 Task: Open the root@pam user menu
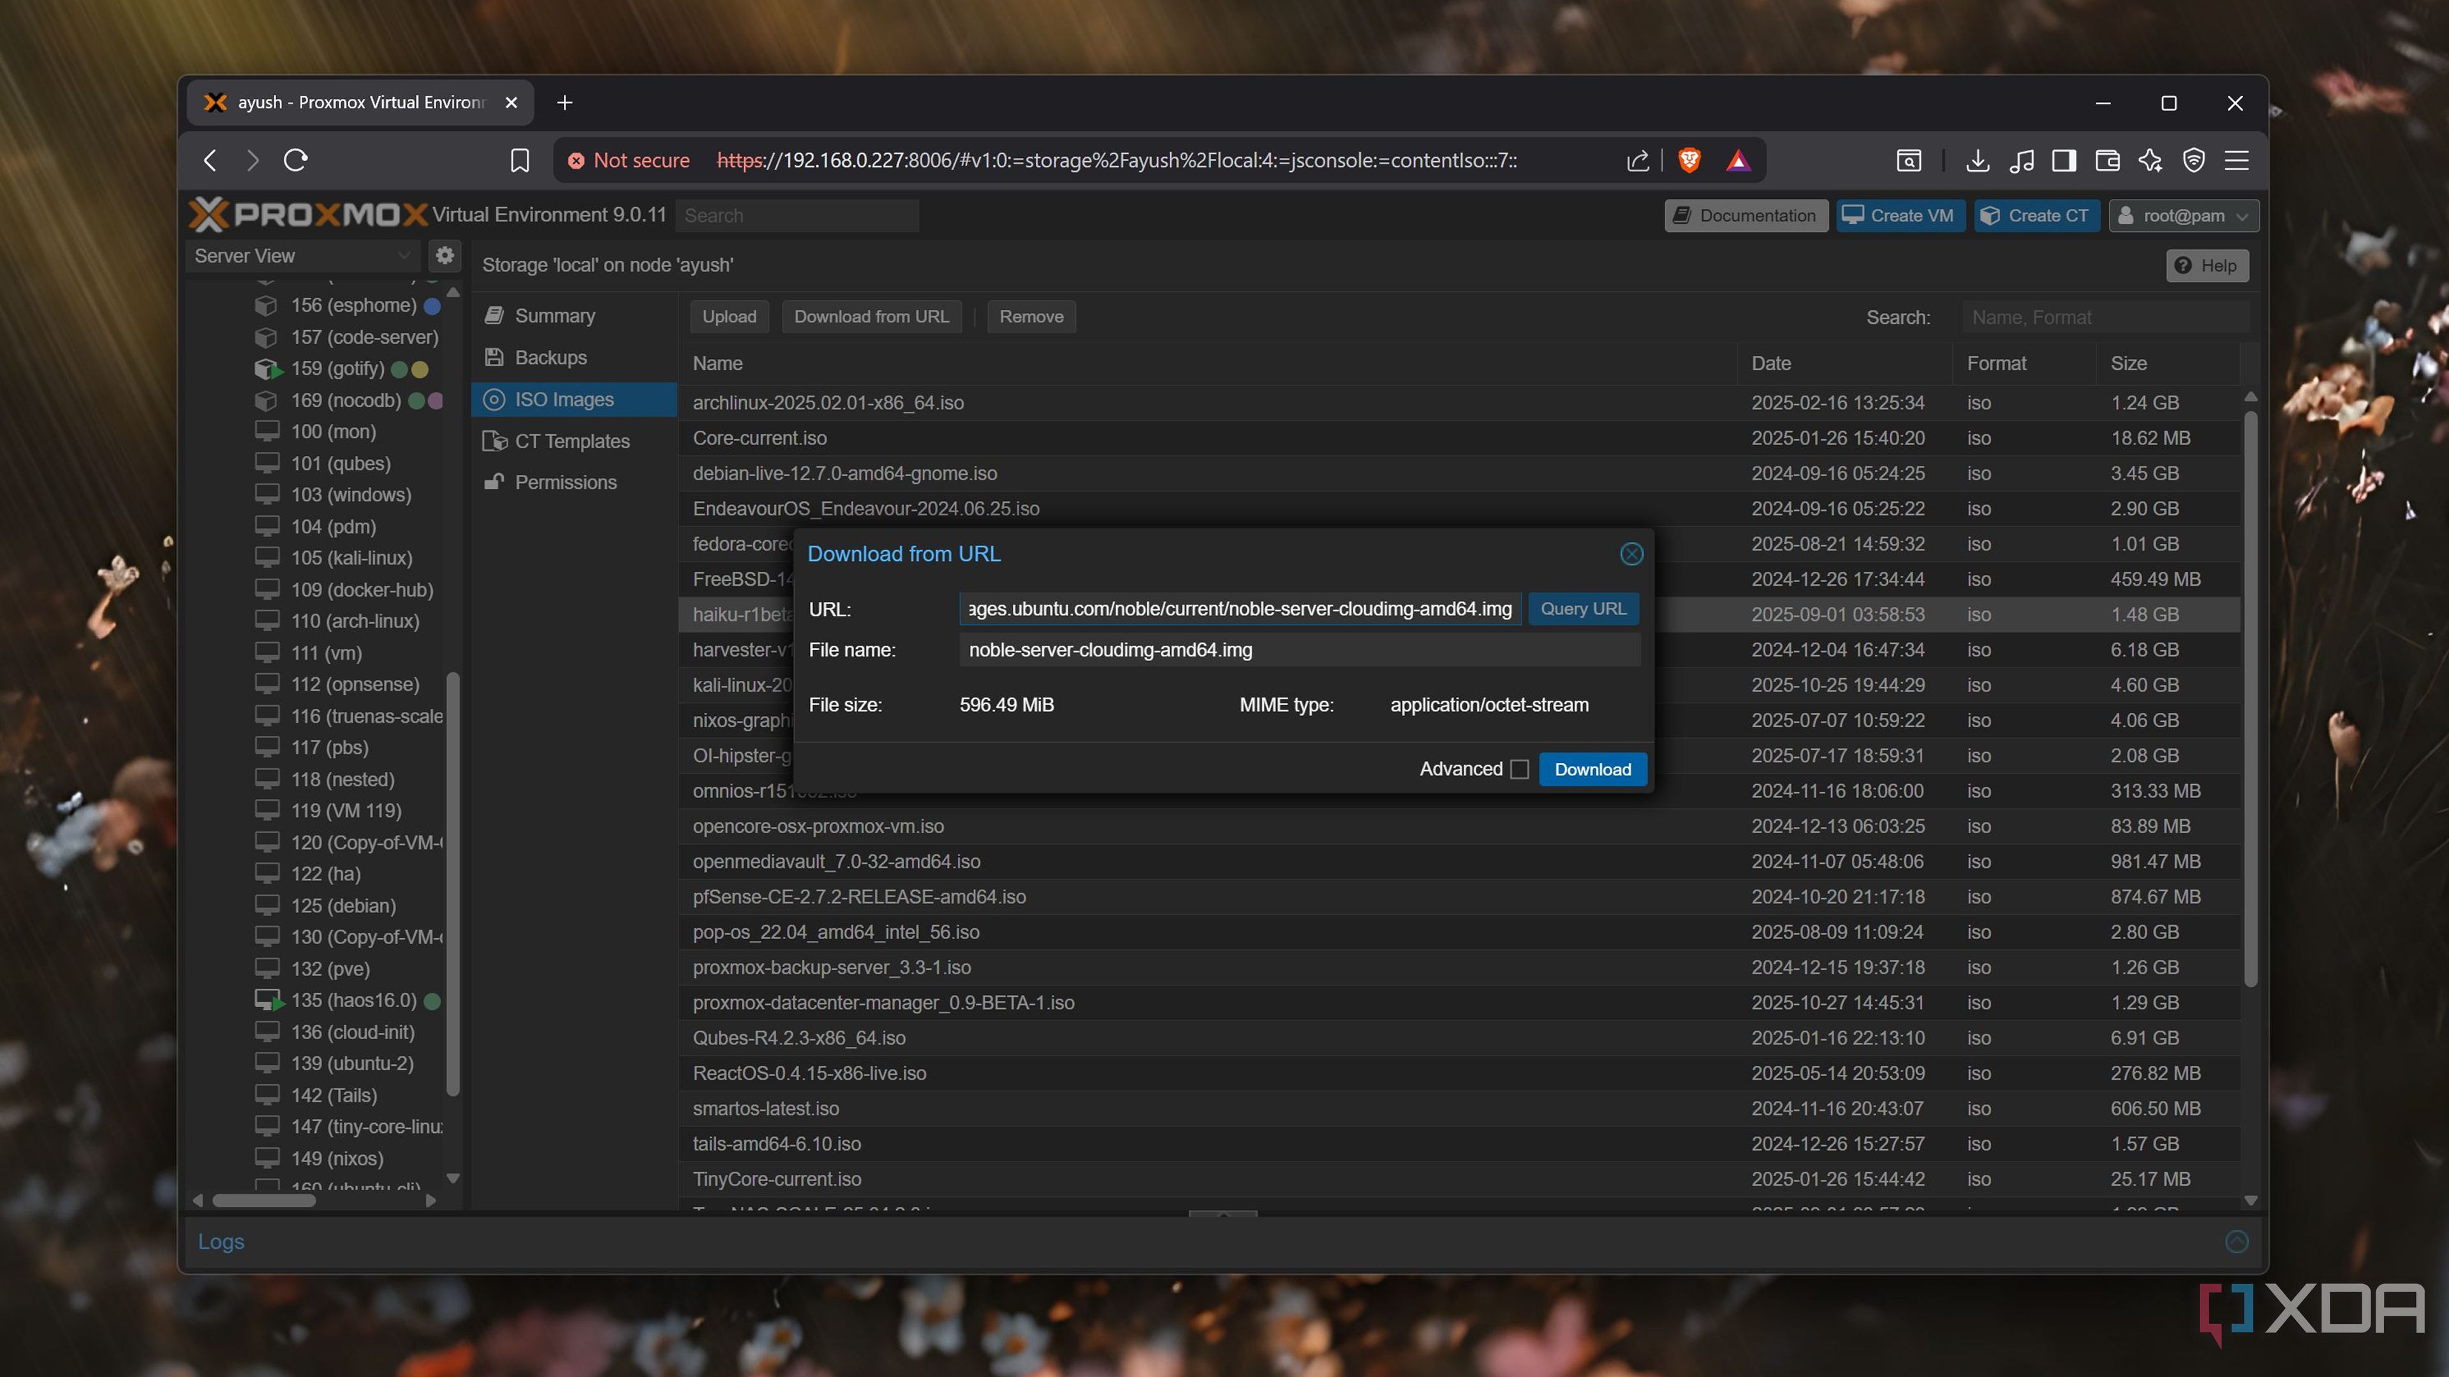click(x=2183, y=215)
